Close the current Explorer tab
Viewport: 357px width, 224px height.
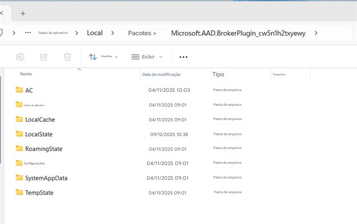click(1, 13)
